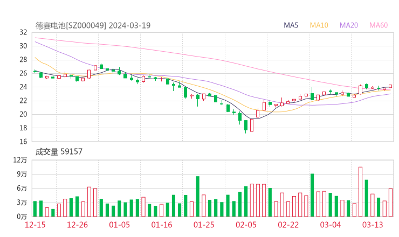
Task: Select the price axis value 28
Action: pyautogui.click(x=23, y=60)
